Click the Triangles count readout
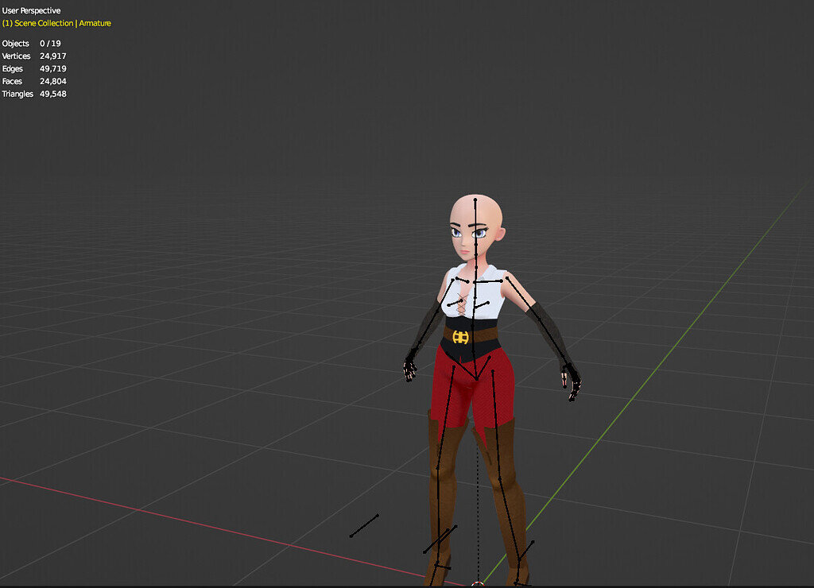814x588 pixels. tap(35, 93)
